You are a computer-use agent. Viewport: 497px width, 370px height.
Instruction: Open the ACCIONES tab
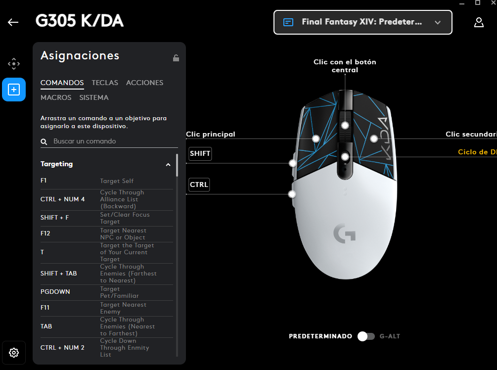[x=144, y=83]
